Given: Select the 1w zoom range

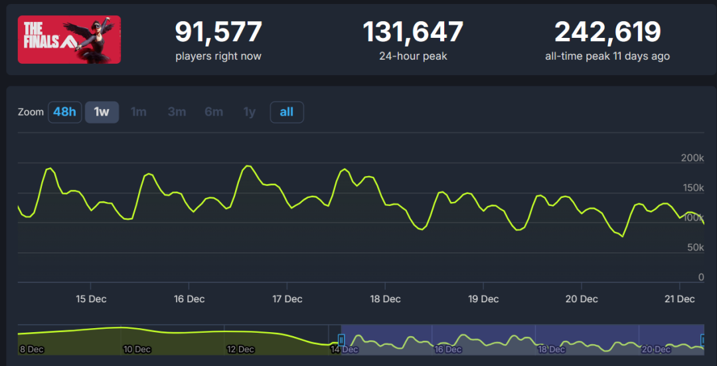Looking at the screenshot, I should click(102, 112).
